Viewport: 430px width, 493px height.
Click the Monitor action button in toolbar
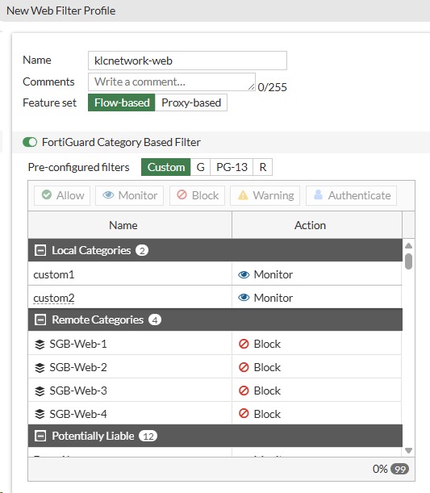[x=130, y=195]
